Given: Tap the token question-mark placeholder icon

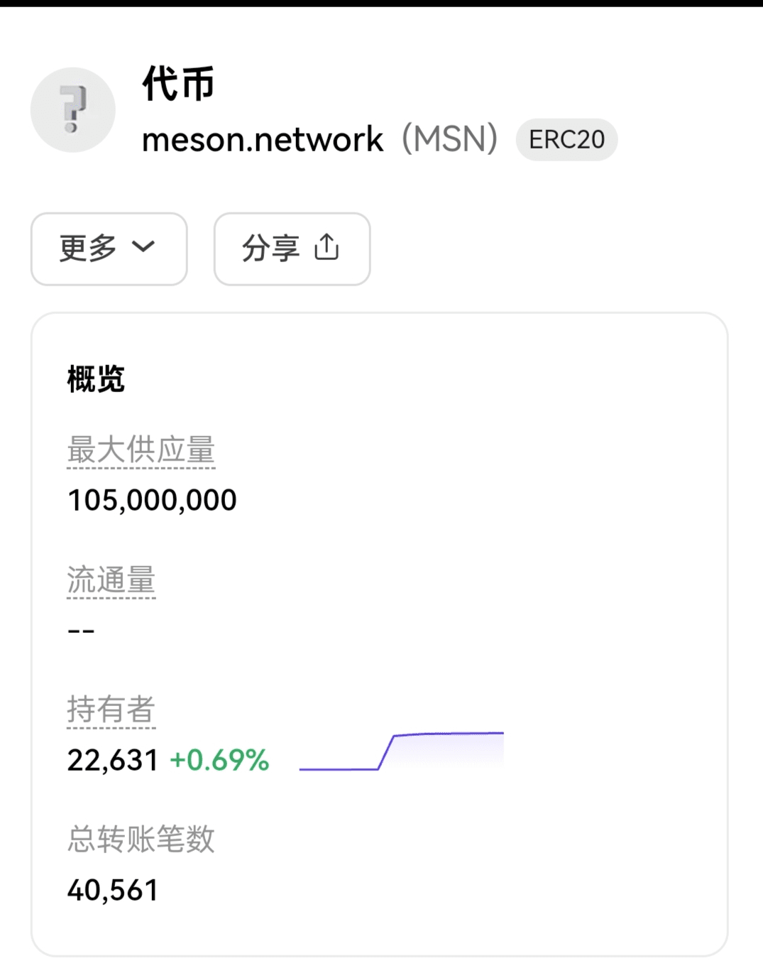Looking at the screenshot, I should pos(72,110).
